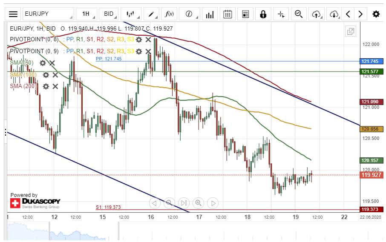
Task: Zoom in using the plus magnifier
Action: 198,203
